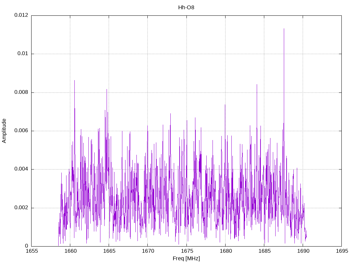The image size is (351, 263).
Task: Click the 0.004 y-axis tick label
Action: pos(21,169)
